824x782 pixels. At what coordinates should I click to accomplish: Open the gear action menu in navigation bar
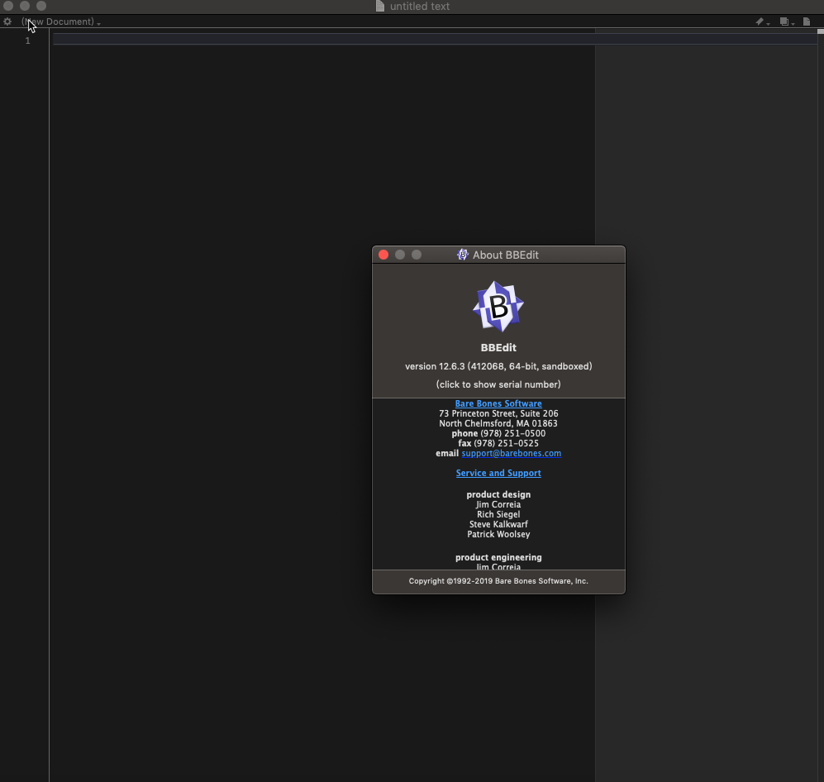point(7,21)
